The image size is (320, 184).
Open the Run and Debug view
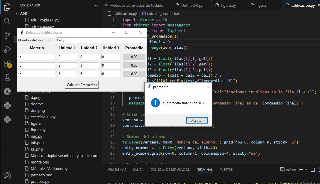coord(7,50)
